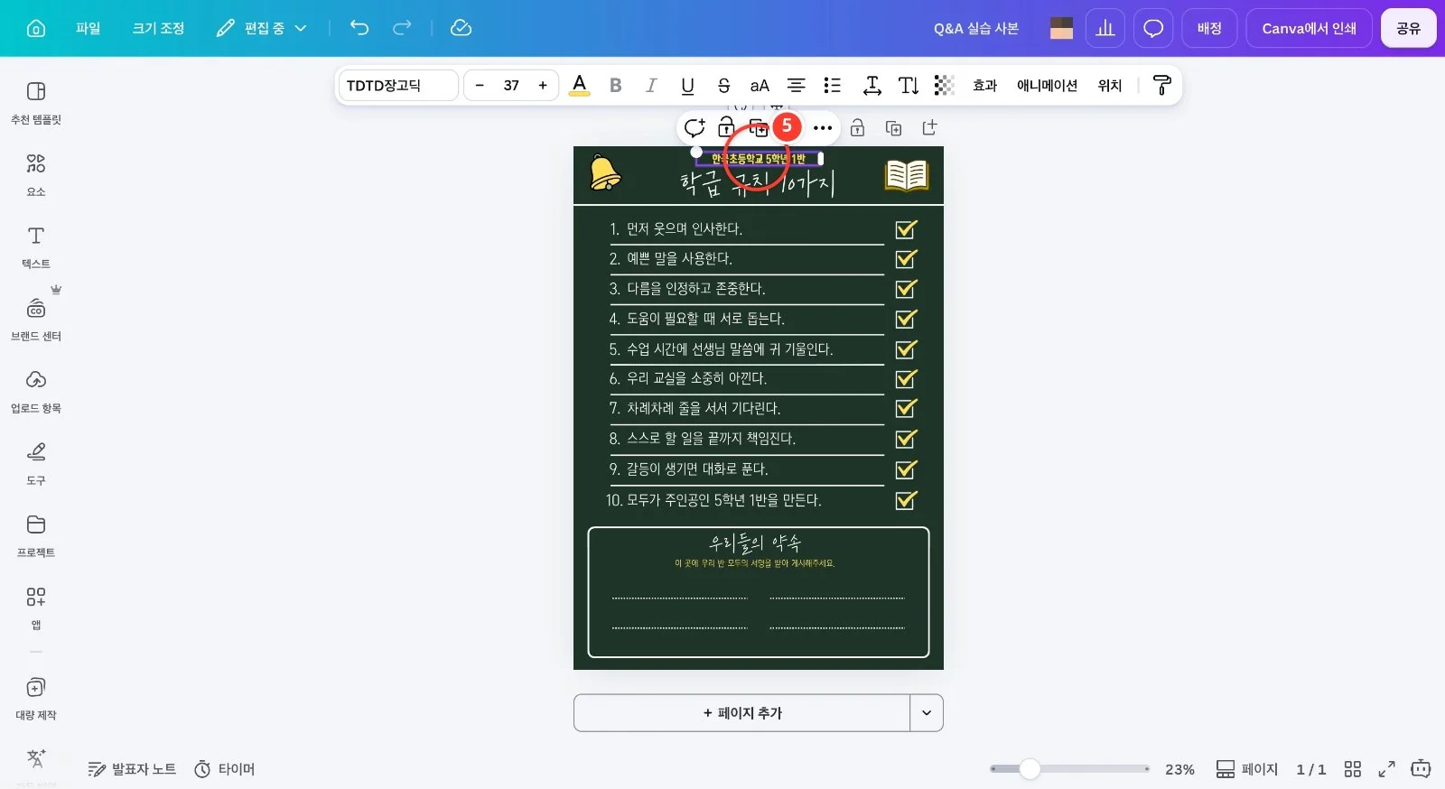This screenshot has height=789, width=1445.
Task: Copy style with the paint roller icon
Action: click(1162, 85)
